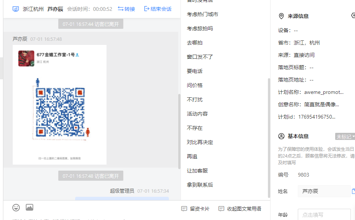Click the copy icon beside the name field
This screenshot has height=220, width=355.
tap(354, 191)
